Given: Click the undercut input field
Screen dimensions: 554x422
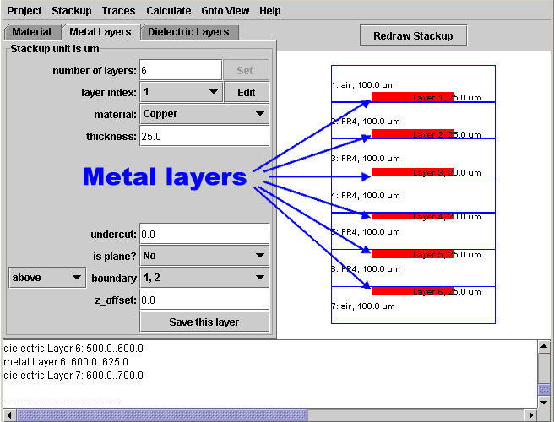Looking at the screenshot, I should click(x=204, y=234).
